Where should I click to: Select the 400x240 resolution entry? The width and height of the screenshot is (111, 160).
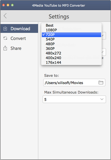click(71, 58)
